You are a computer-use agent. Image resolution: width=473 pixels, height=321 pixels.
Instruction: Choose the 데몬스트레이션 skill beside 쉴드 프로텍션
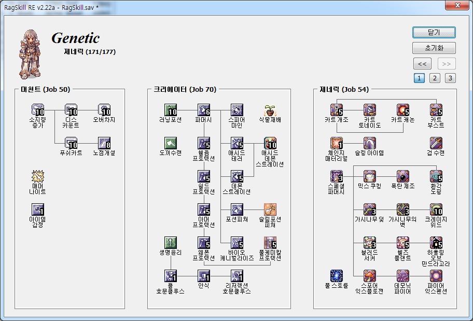tap(237, 176)
